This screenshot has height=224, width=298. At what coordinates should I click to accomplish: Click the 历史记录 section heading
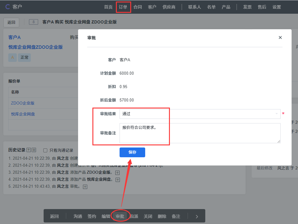pos(17,150)
